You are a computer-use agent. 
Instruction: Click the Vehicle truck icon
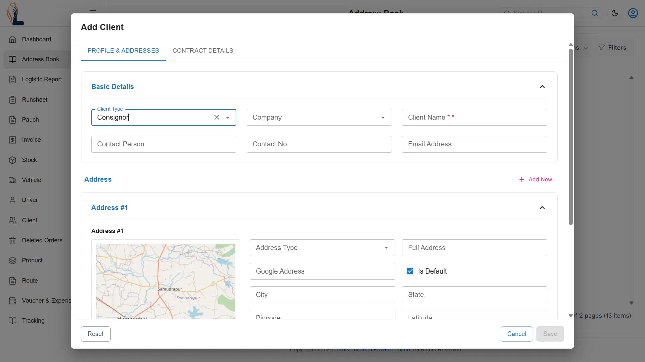pos(12,180)
